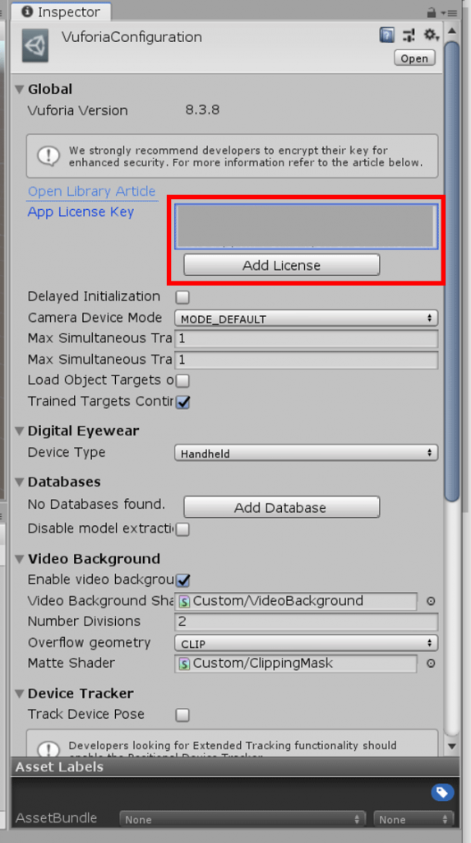Image resolution: width=471 pixels, height=843 pixels.
Task: Click the Vuforia Version value 8.3.8
Action: coord(202,110)
